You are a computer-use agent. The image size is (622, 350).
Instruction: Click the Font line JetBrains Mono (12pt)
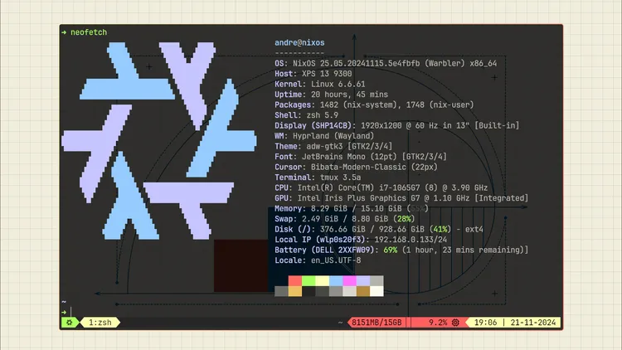pyautogui.click(x=361, y=157)
